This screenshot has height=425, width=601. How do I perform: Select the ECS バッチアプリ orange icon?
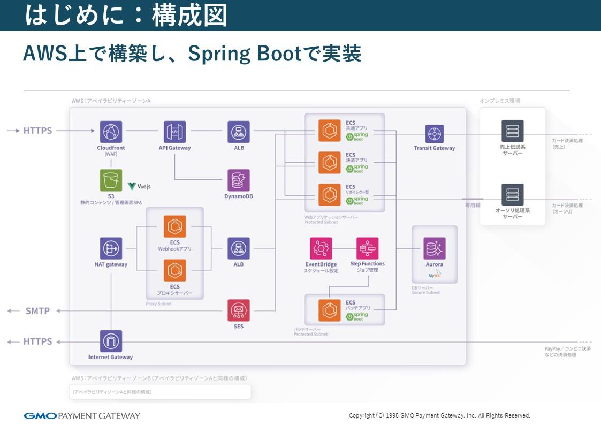[329, 310]
